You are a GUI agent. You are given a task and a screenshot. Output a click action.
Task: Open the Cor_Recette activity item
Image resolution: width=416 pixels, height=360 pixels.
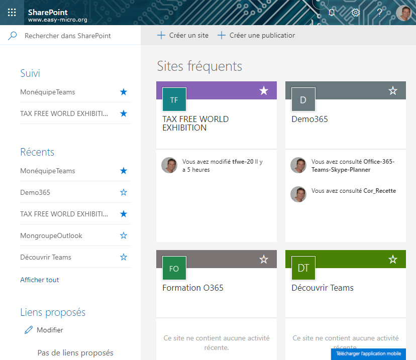380,191
